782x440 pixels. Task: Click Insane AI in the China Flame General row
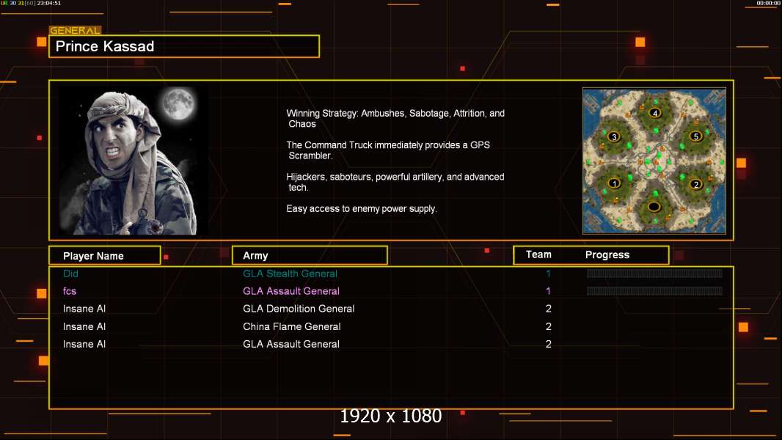pyautogui.click(x=84, y=326)
